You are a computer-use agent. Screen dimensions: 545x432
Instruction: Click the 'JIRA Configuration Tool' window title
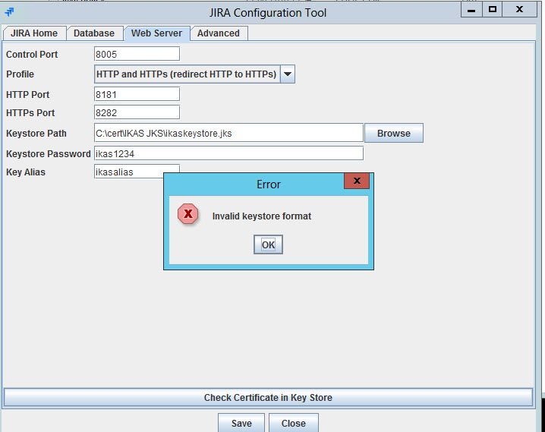[x=268, y=13]
